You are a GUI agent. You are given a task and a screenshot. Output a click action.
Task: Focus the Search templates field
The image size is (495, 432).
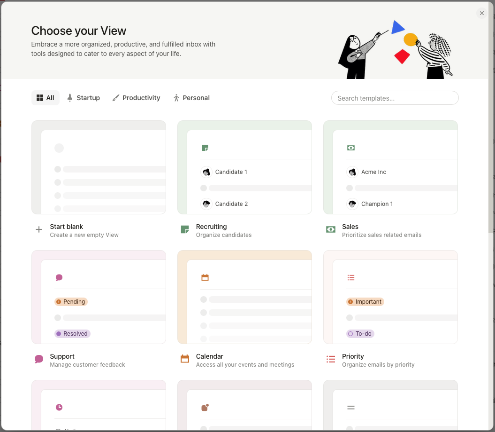pyautogui.click(x=395, y=98)
